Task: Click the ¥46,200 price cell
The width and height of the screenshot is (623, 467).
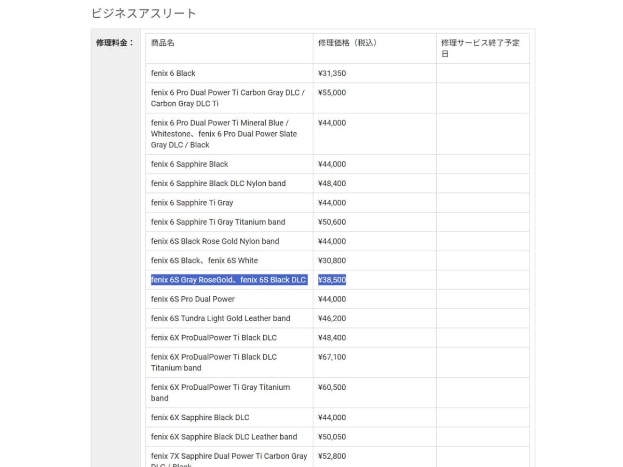Action: (x=332, y=318)
